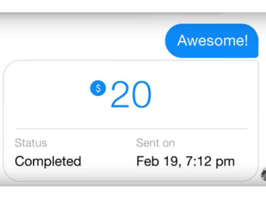This screenshot has height=199, width=266.
Task: Click the "Sent on" label
Action: coord(155,143)
